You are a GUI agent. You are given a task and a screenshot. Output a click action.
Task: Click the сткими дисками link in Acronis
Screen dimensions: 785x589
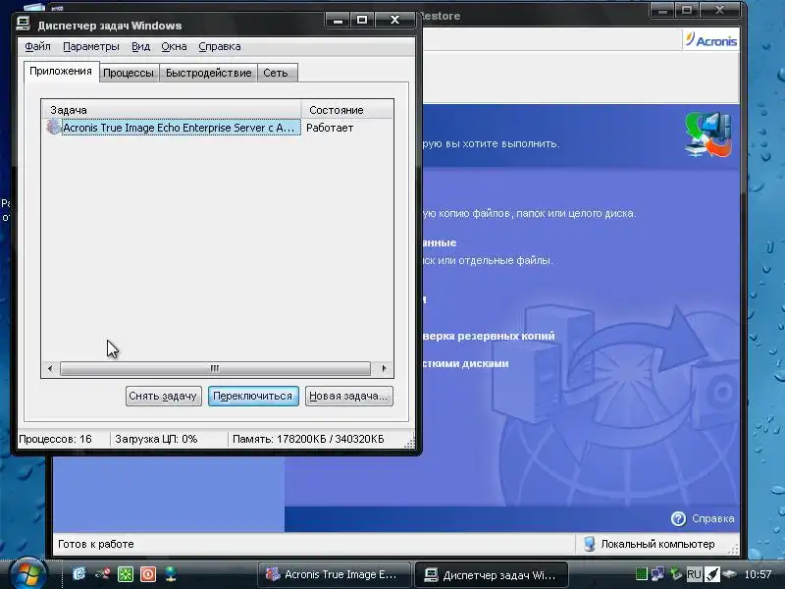tap(465, 363)
